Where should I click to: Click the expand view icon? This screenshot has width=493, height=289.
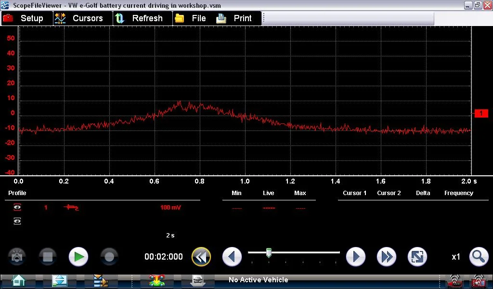tap(417, 257)
